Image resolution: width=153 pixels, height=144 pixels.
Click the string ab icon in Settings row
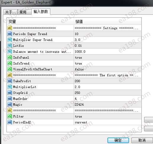click(10, 28)
